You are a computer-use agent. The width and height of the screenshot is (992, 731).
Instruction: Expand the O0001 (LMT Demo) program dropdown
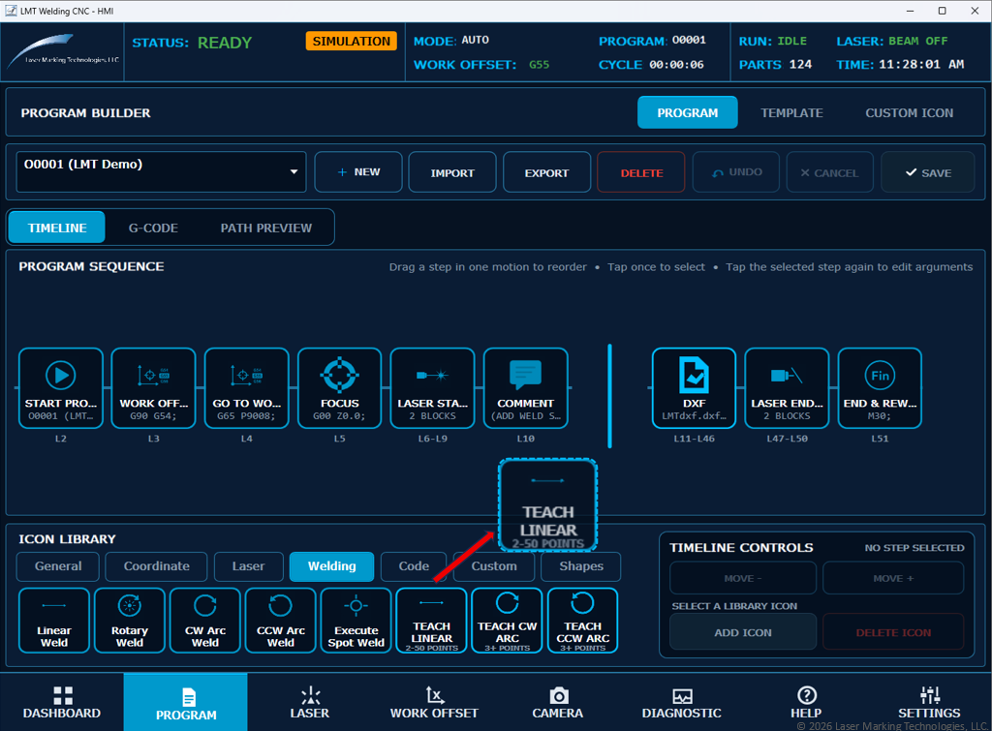pyautogui.click(x=162, y=172)
